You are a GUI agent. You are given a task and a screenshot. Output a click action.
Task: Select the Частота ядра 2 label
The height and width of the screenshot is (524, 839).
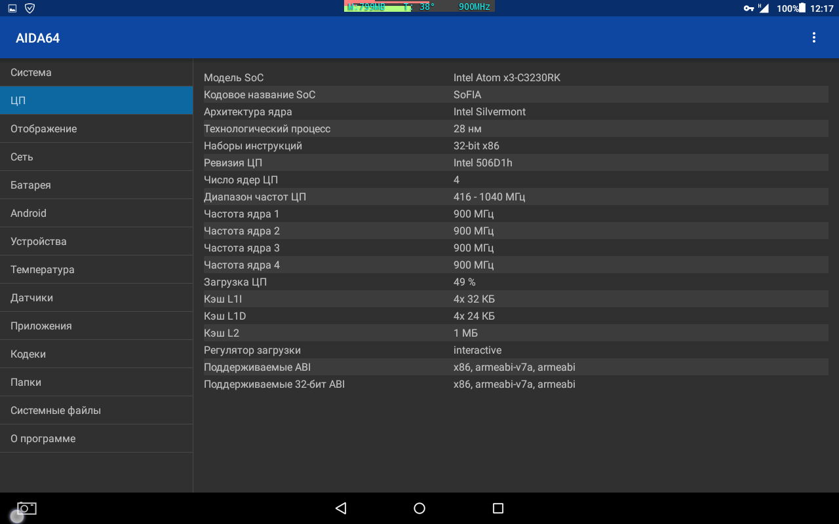242,231
